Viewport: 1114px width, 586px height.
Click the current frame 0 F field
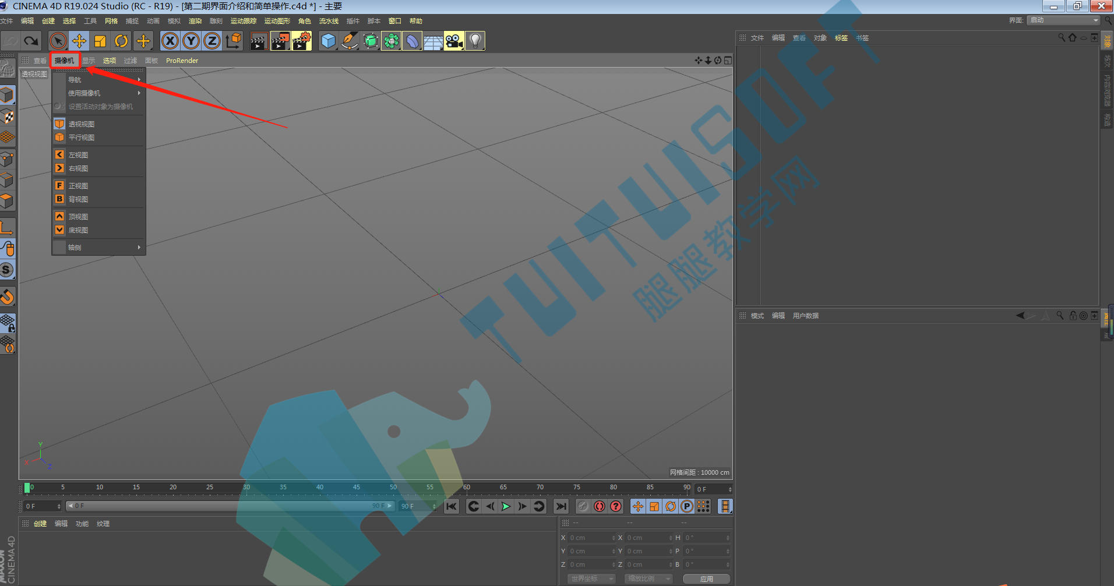click(43, 506)
